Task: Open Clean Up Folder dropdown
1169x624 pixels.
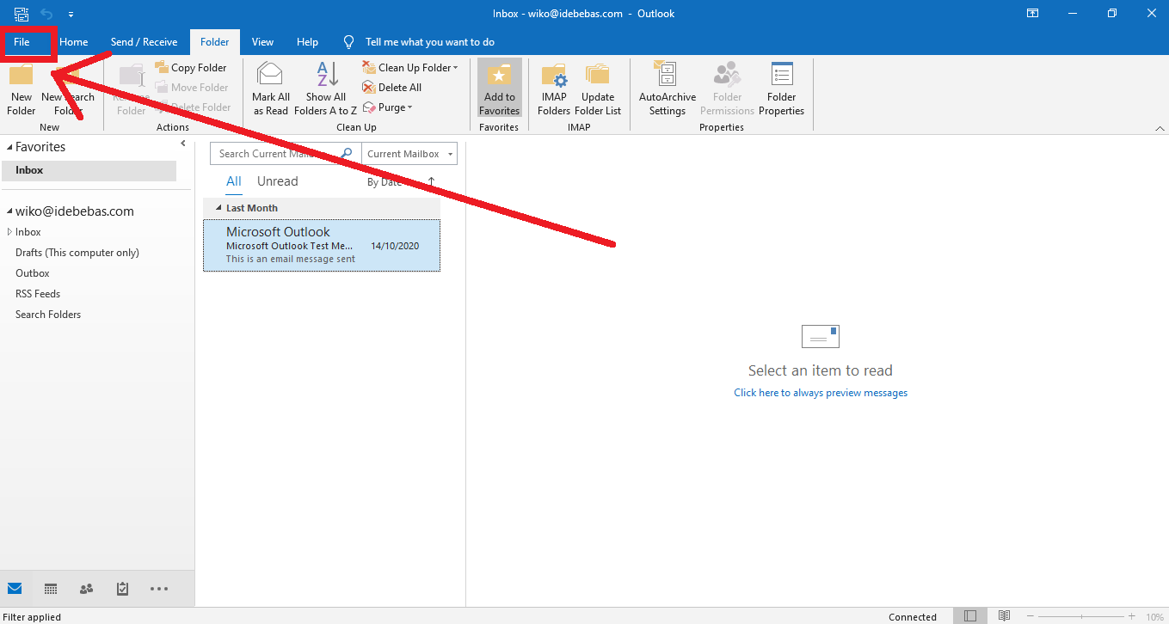Action: (x=410, y=67)
